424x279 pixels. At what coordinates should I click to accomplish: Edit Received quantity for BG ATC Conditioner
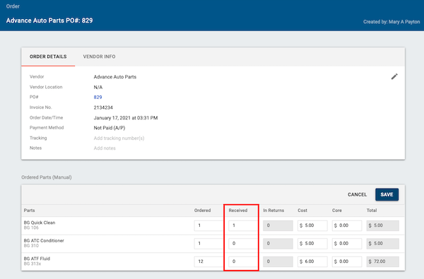[x=243, y=244]
